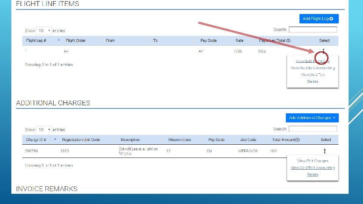Viewport: 363px width, 204px height.
Task: Choose View/Edit Charges menu option
Action: (x=313, y=161)
